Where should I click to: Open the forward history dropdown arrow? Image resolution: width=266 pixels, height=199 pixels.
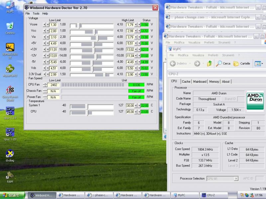tap(203, 63)
